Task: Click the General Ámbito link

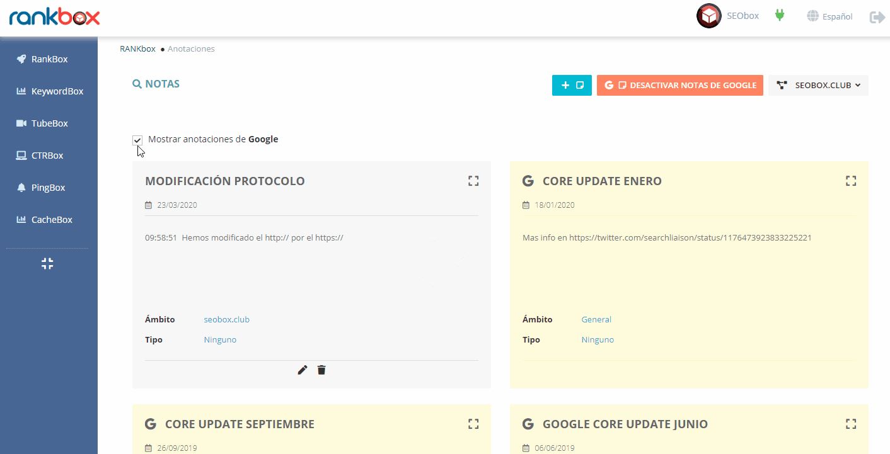Action: click(596, 319)
